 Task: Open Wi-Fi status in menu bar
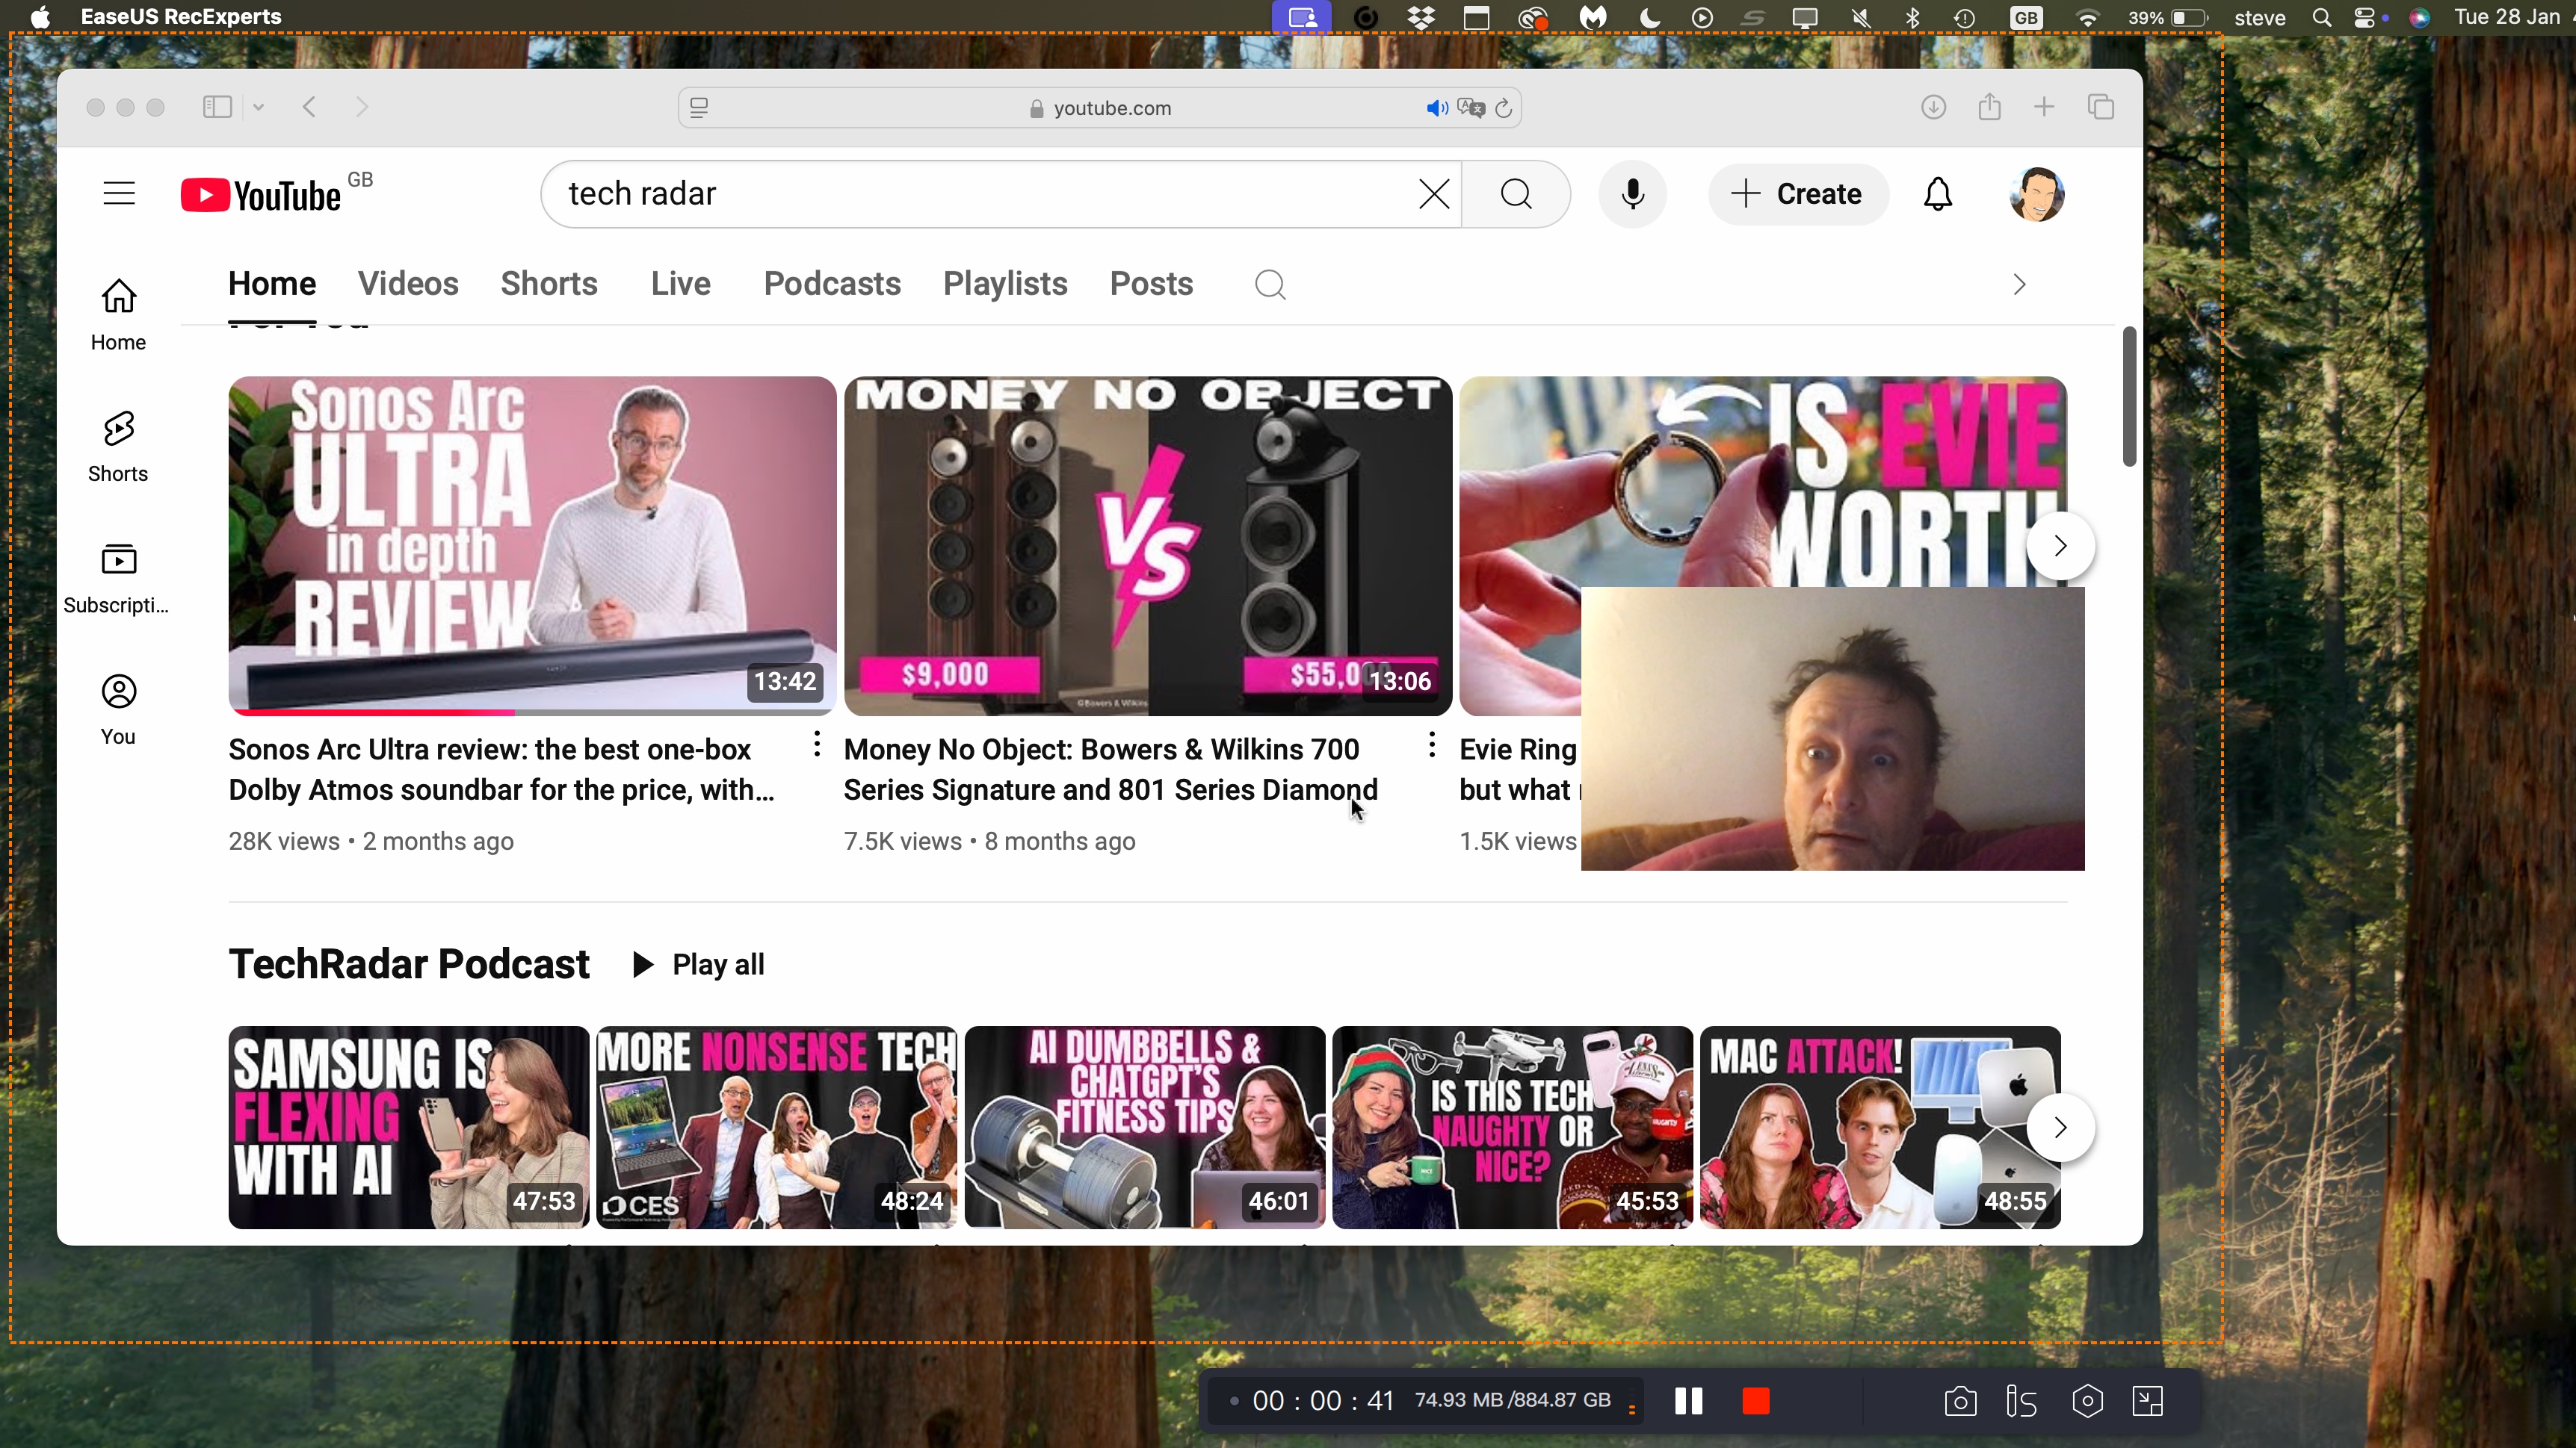click(2087, 17)
